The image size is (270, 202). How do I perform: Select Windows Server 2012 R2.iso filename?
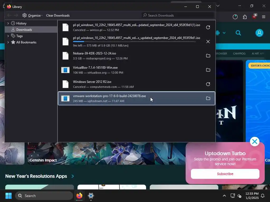click(92, 82)
